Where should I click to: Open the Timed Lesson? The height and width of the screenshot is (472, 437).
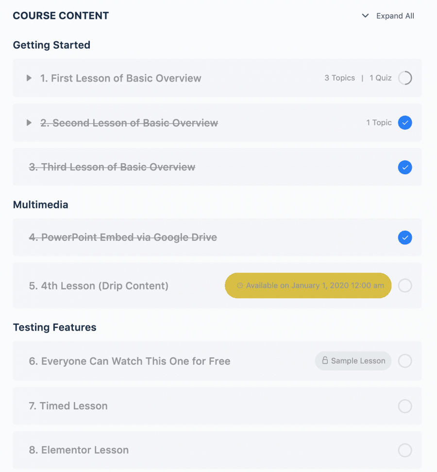[68, 406]
